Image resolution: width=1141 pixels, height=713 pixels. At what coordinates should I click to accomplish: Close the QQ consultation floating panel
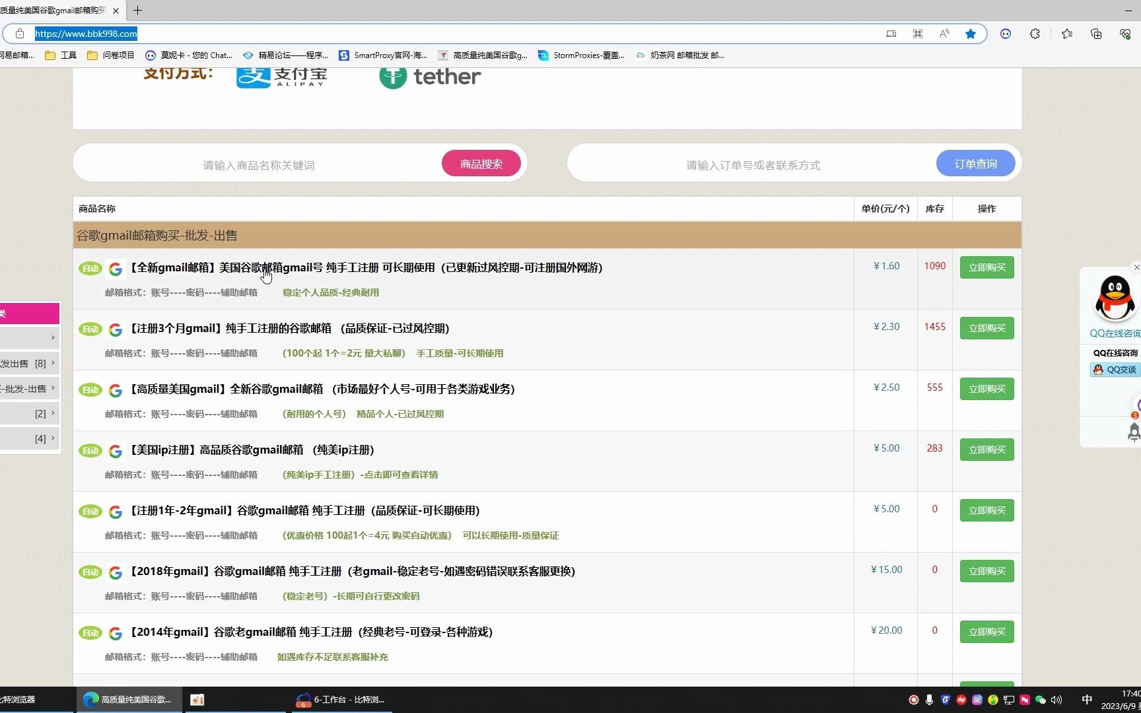[x=1136, y=267]
